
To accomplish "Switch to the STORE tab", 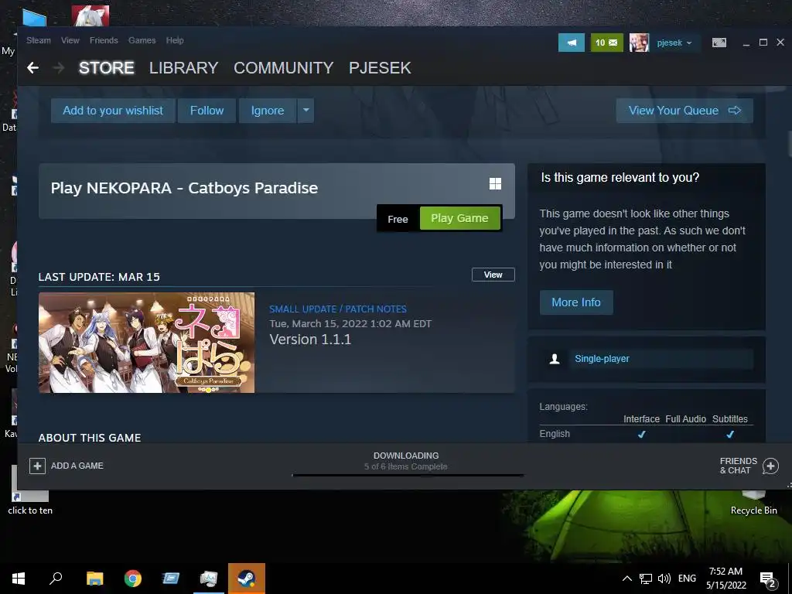I will coord(107,68).
